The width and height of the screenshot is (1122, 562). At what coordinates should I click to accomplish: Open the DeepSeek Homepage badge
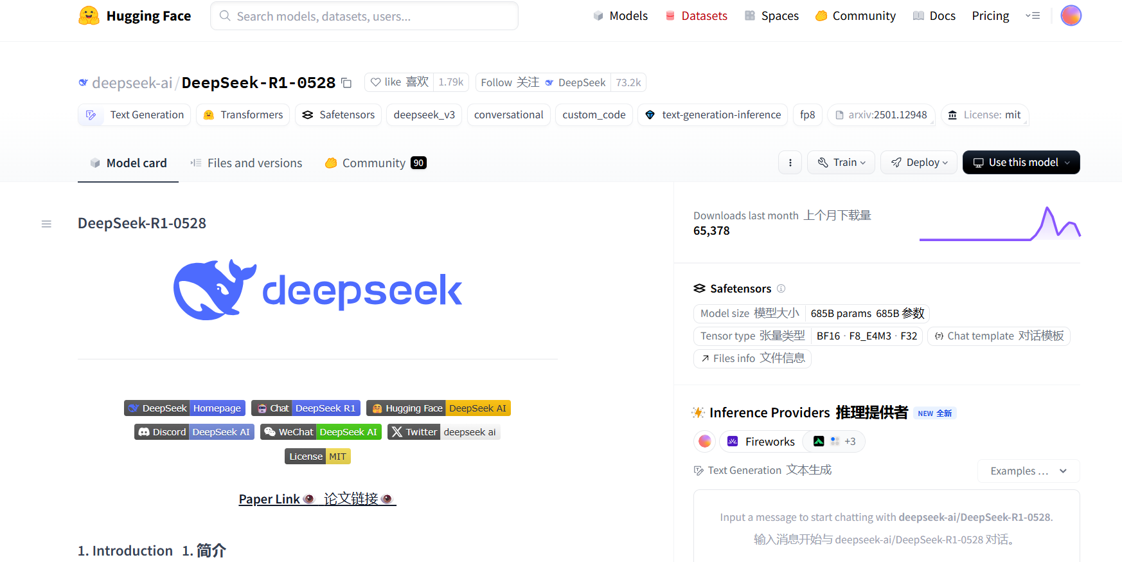pos(184,408)
